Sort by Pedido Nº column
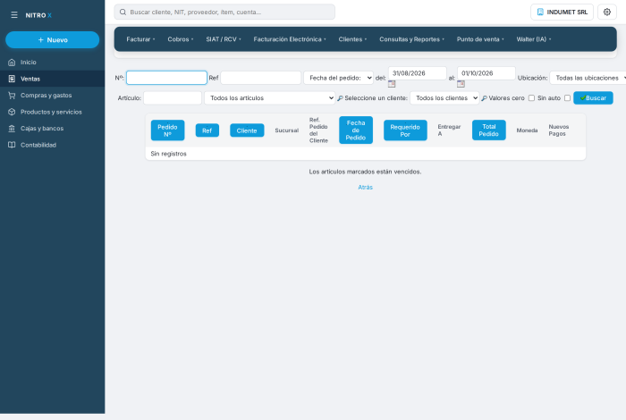Viewport: 626px width, 420px height. pyautogui.click(x=168, y=130)
